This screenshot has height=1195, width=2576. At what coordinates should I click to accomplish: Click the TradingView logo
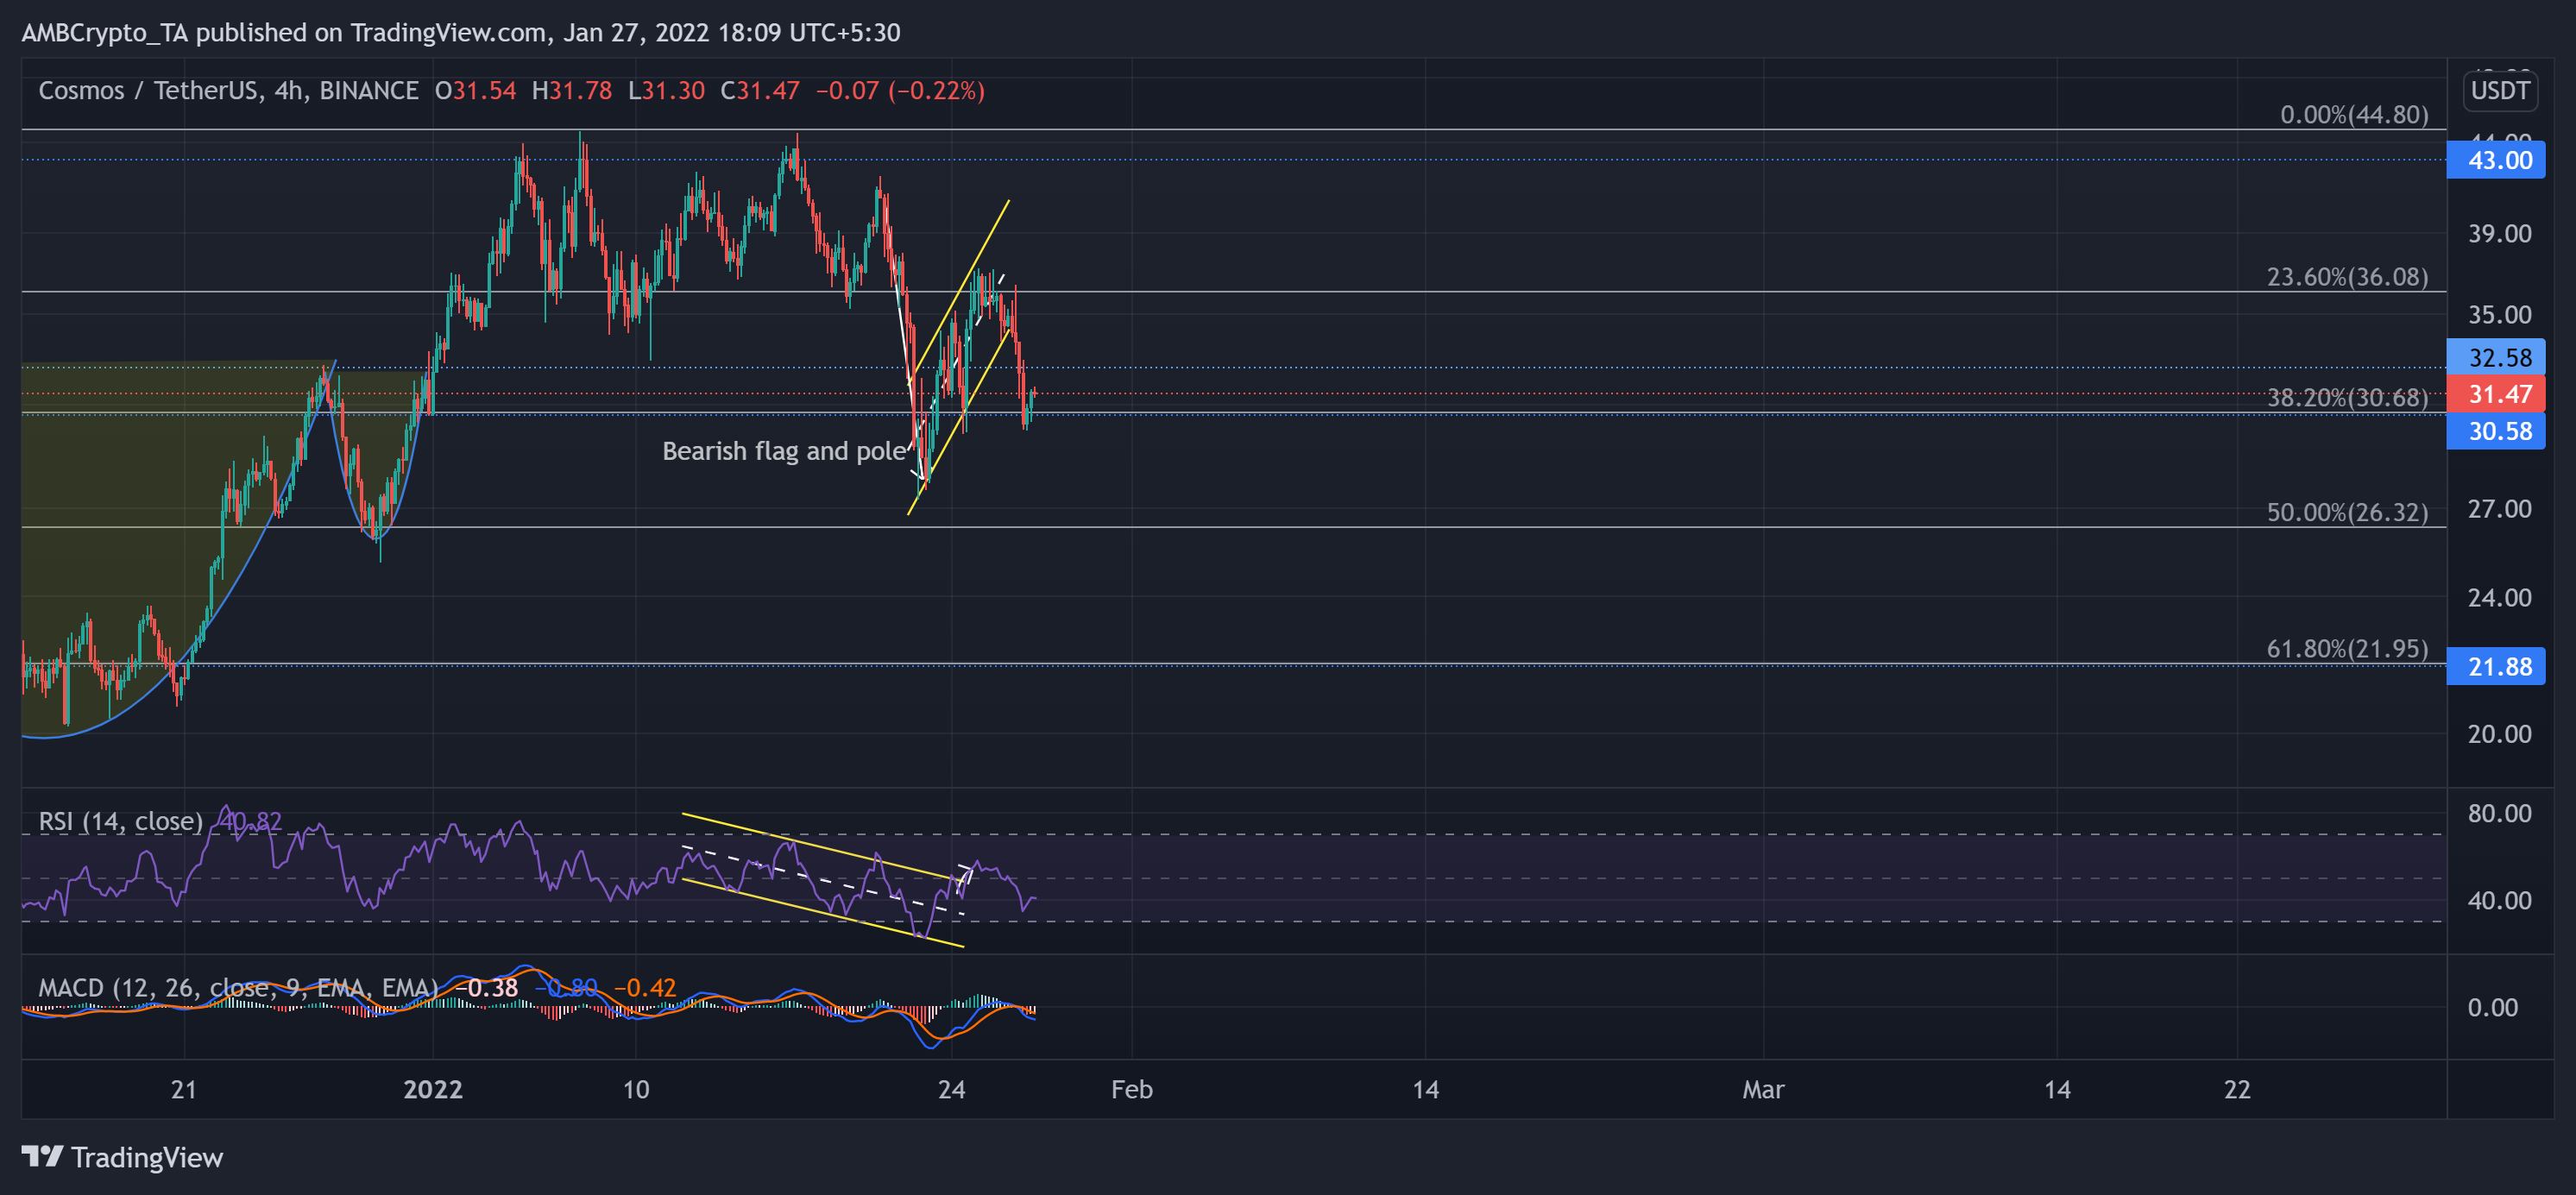coord(122,1157)
